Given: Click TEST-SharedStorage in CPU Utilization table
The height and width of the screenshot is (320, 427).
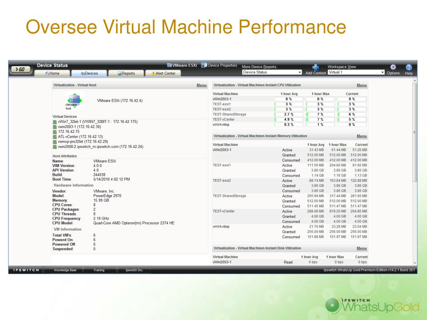Looking at the screenshot, I should coord(229,114).
